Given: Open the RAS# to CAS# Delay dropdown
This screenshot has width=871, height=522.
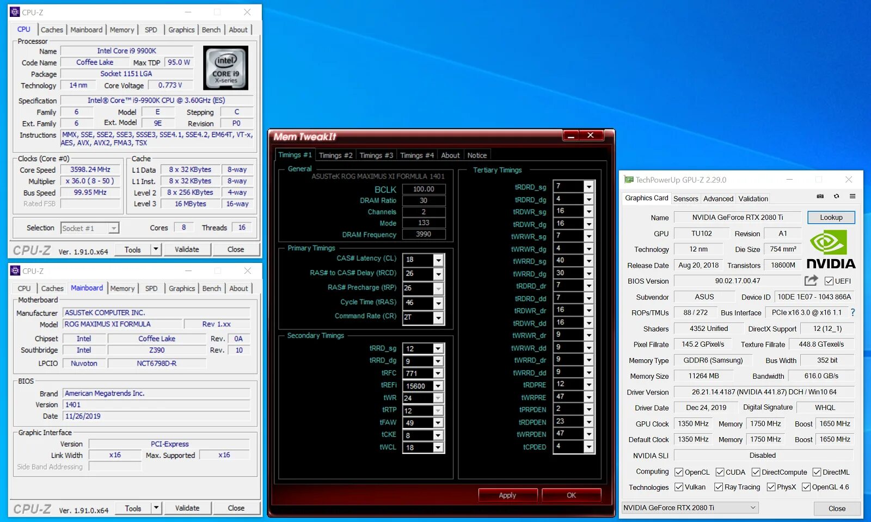Looking at the screenshot, I should click(438, 274).
